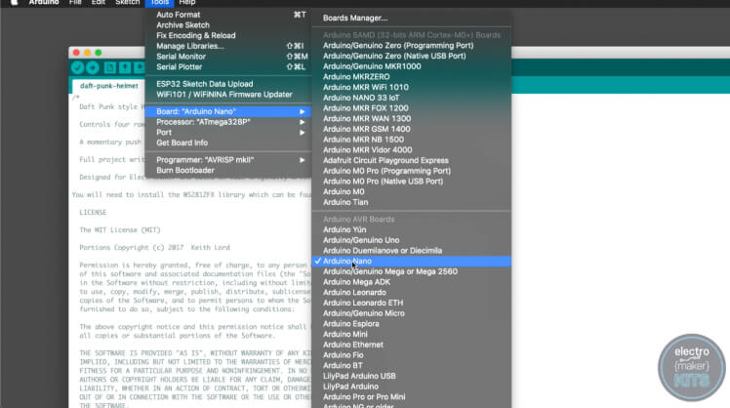The image size is (730, 408).
Task: Select Arduino/Genuino Zero (Programming Port) board
Action: (412, 46)
